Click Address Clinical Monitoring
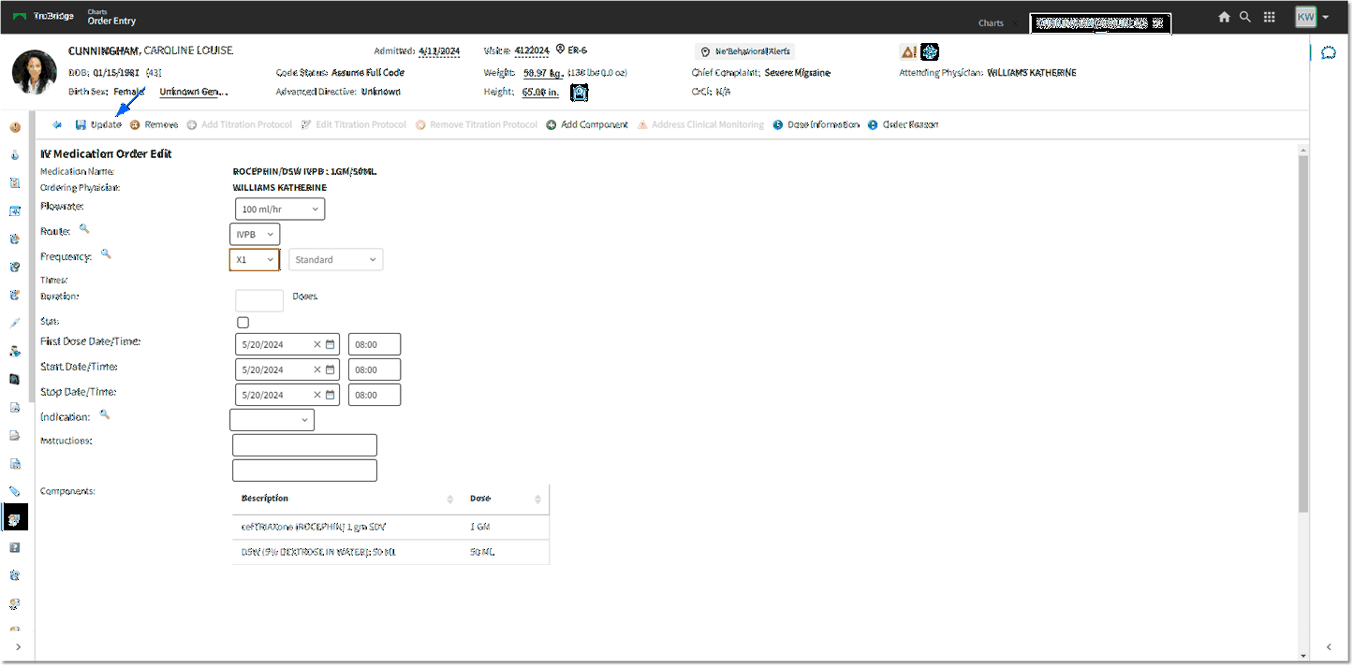 pyautogui.click(x=700, y=124)
